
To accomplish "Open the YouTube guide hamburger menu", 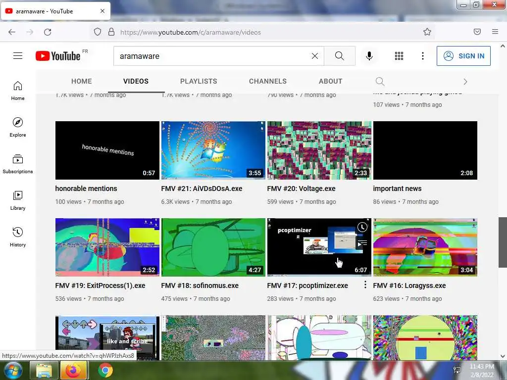I will coord(18,56).
